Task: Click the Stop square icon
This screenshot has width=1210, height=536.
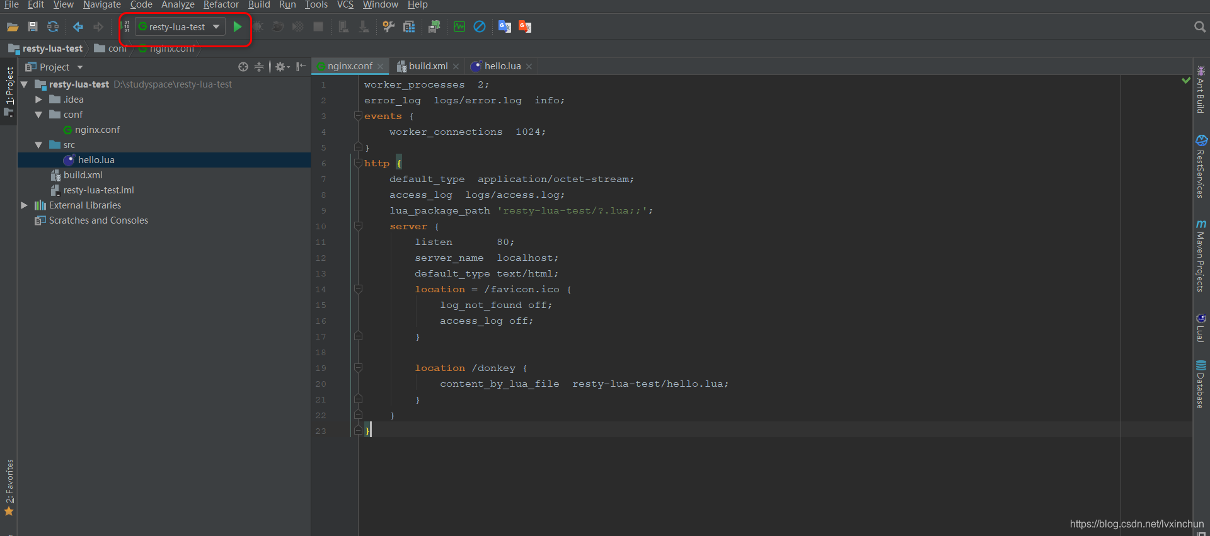Action: [318, 26]
